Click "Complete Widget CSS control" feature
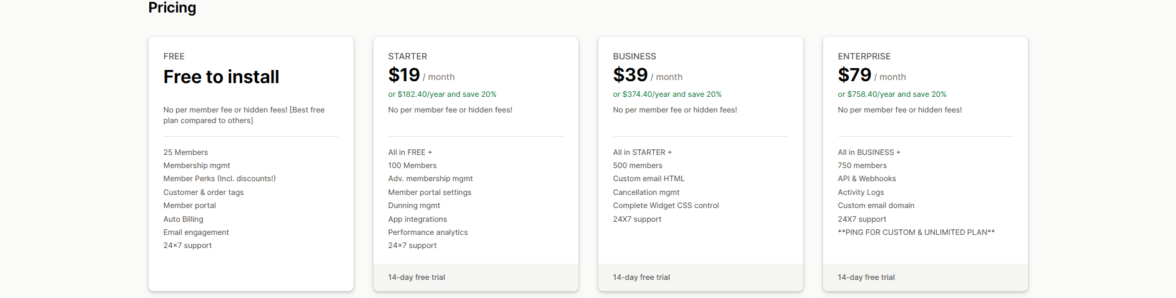 pos(666,206)
